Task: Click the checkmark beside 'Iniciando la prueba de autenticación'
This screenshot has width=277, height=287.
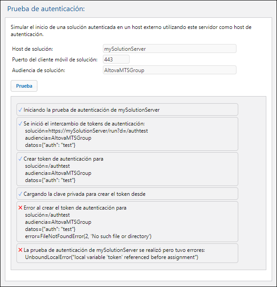Action: [x=20, y=109]
